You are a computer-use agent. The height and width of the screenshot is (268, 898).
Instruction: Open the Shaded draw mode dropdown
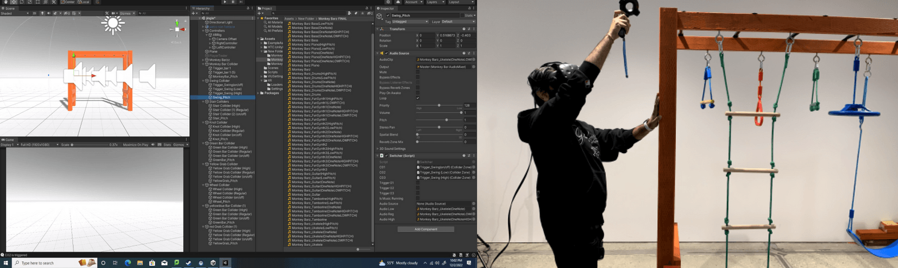(x=15, y=13)
